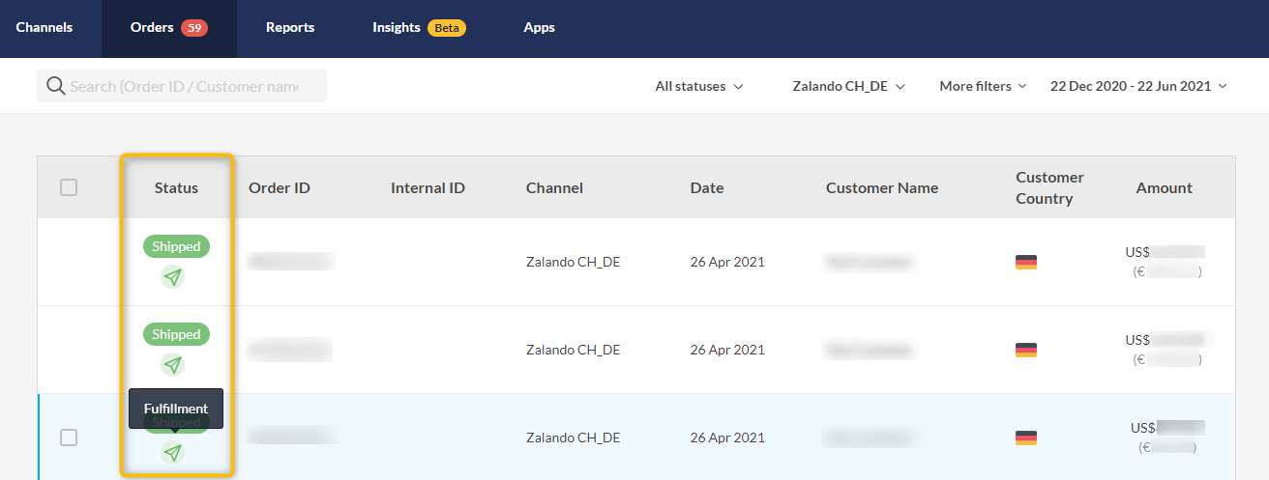
Task: Open the All statuses filter dropdown
Action: pos(698,86)
